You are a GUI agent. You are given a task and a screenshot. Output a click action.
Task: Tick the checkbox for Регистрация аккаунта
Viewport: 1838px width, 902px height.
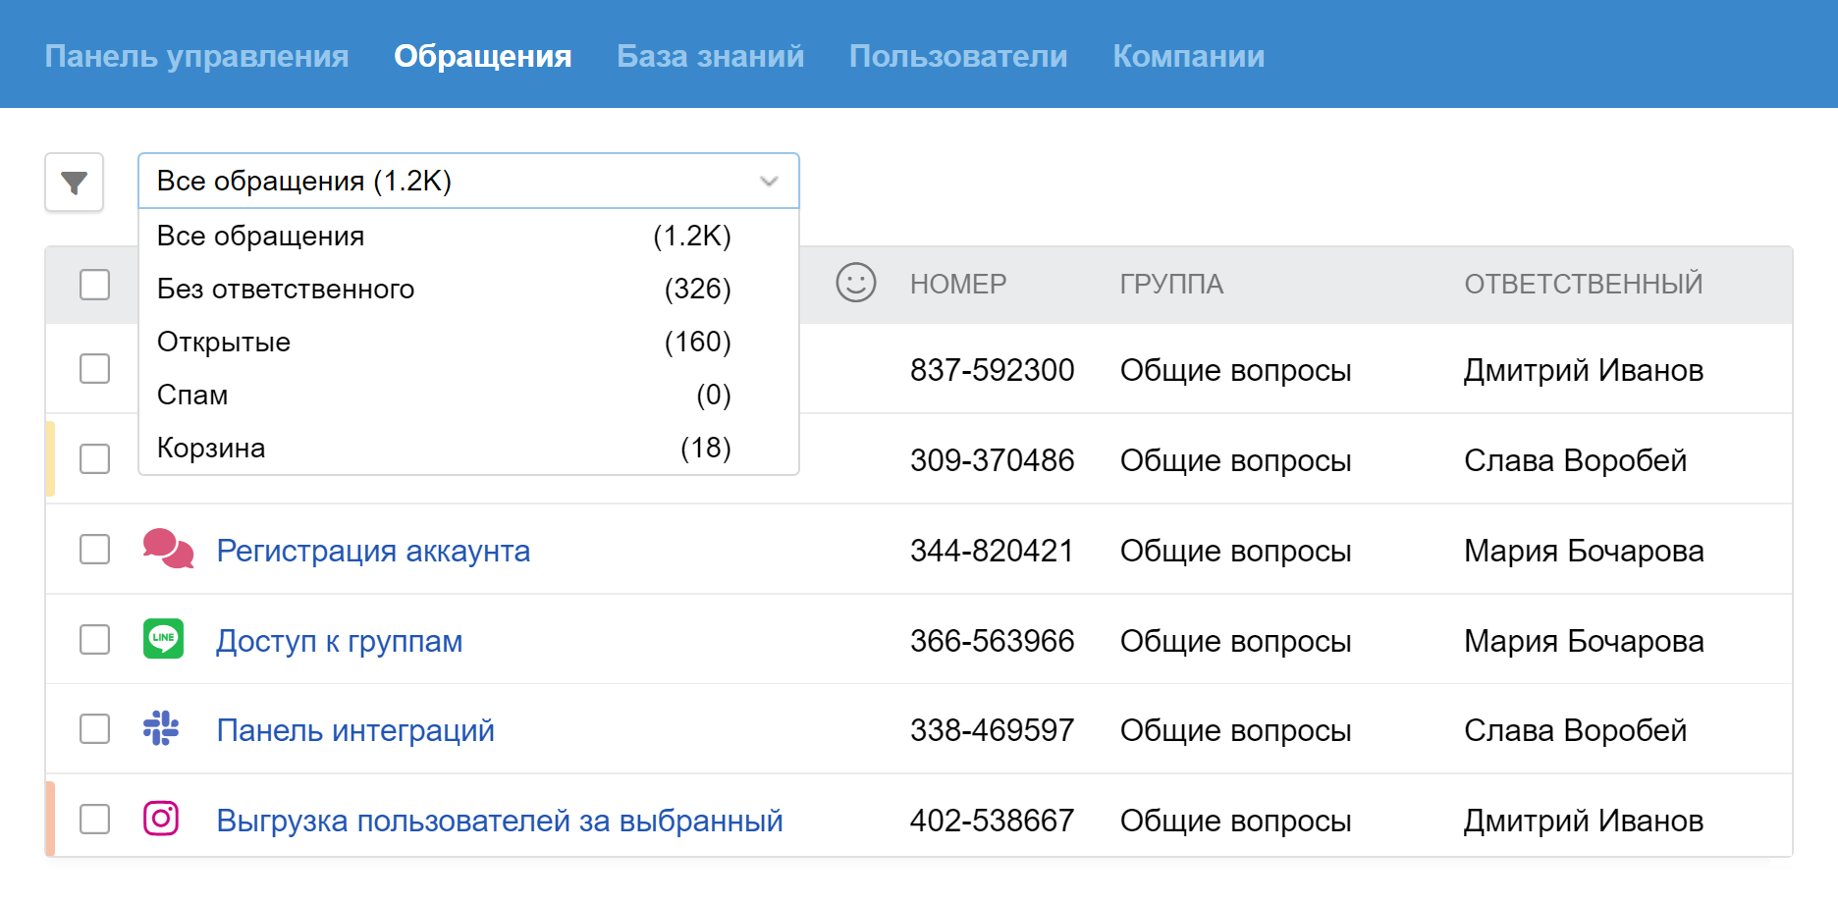pyautogui.click(x=94, y=550)
